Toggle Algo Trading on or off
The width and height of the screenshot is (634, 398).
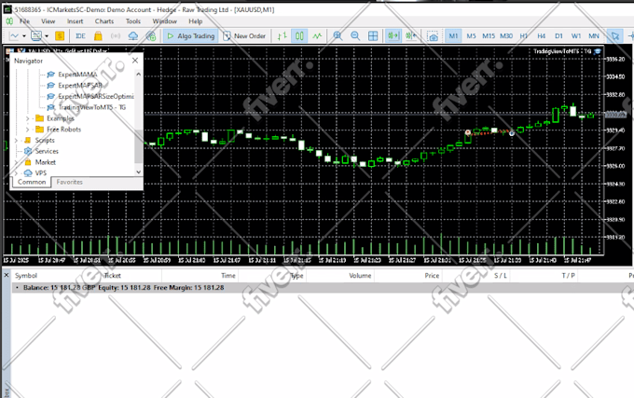point(191,36)
